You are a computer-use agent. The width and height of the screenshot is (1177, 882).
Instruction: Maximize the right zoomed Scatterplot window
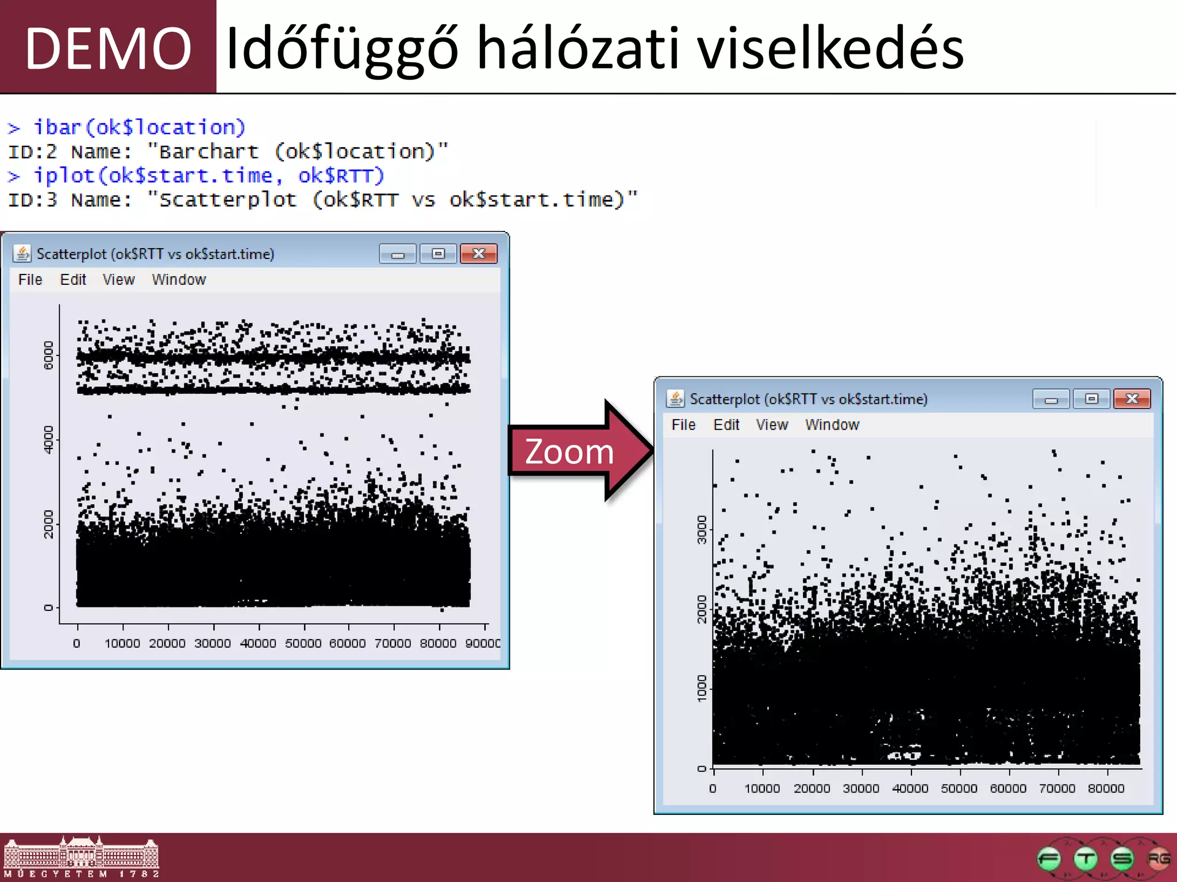click(x=1091, y=399)
